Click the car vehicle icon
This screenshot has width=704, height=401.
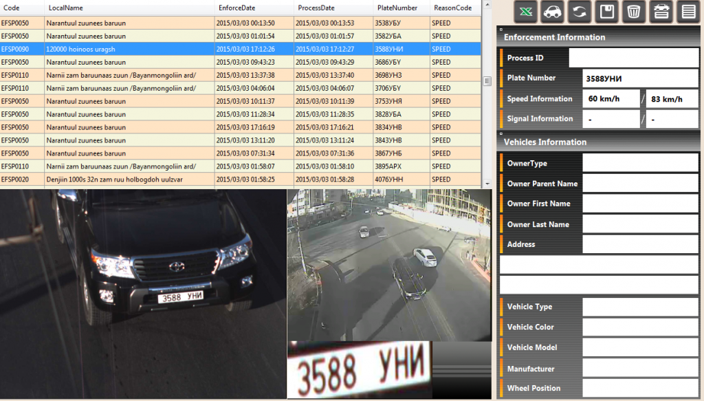551,12
